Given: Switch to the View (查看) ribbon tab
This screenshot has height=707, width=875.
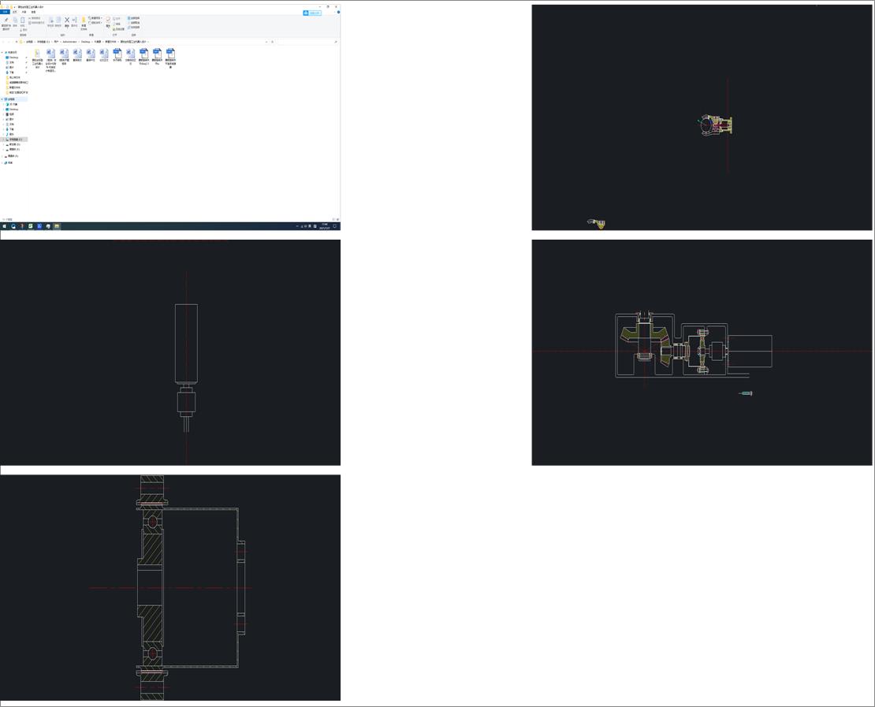Looking at the screenshot, I should [33, 12].
